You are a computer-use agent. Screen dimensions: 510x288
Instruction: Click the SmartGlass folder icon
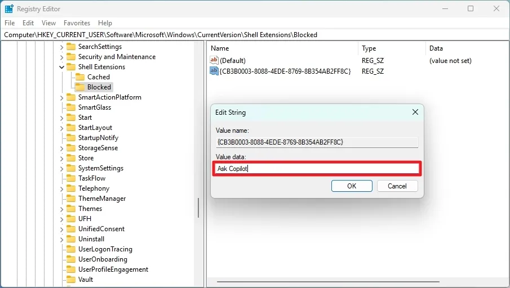pos(71,107)
